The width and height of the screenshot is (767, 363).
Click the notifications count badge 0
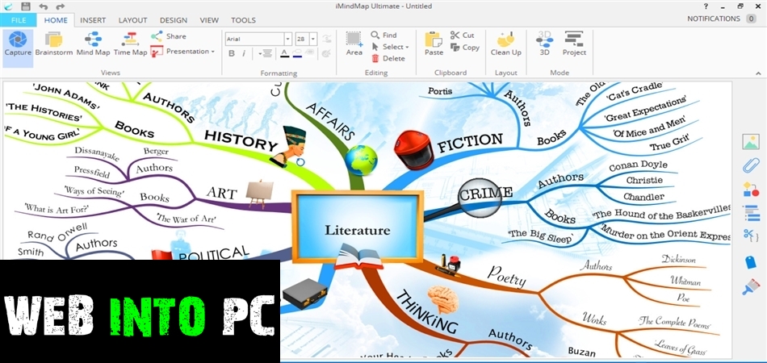[x=751, y=19]
